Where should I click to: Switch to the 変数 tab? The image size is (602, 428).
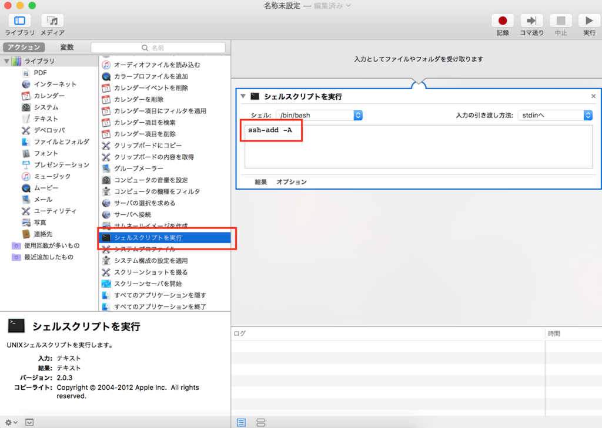(x=67, y=47)
